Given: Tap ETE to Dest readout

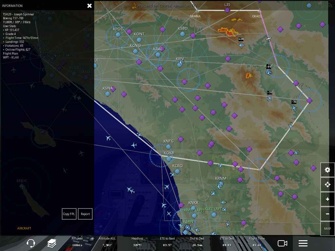Looking at the screenshot, I should coord(227,242).
